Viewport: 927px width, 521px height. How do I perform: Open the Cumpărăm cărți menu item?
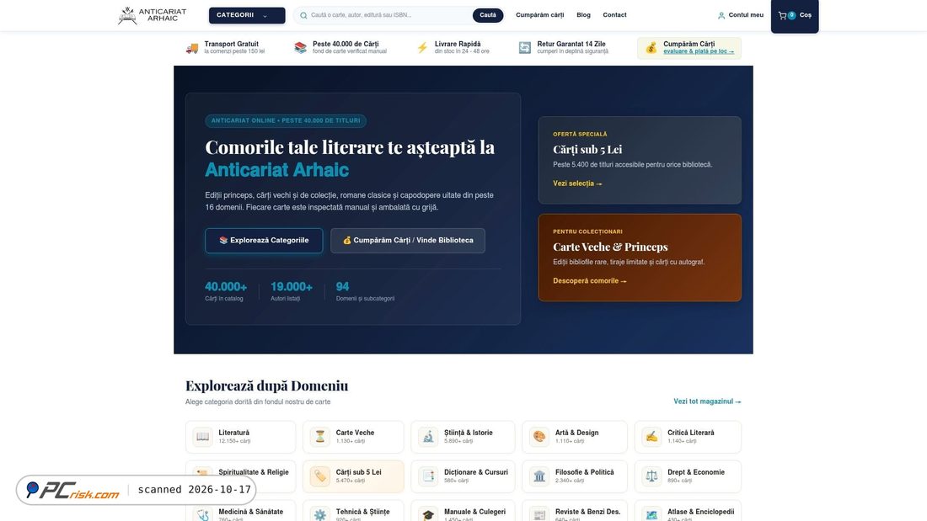[539, 15]
